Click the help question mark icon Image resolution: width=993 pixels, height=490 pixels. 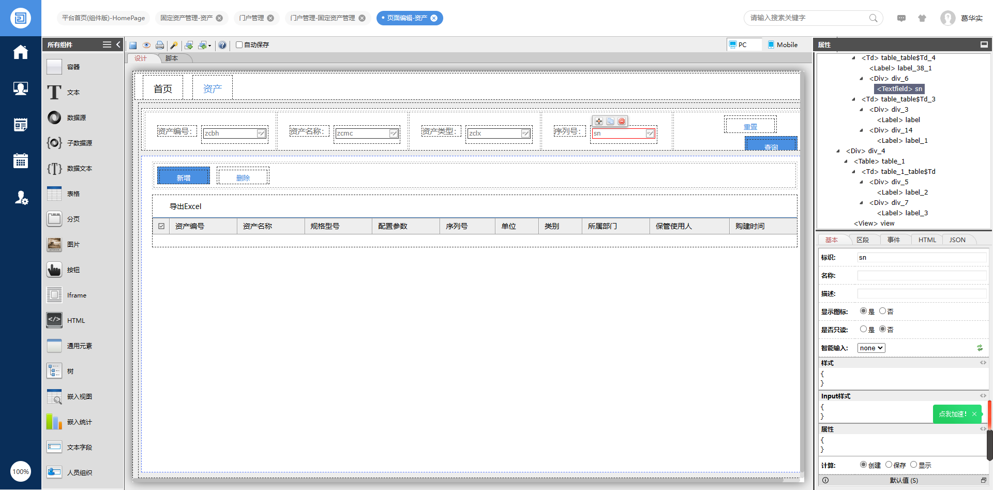tap(222, 45)
